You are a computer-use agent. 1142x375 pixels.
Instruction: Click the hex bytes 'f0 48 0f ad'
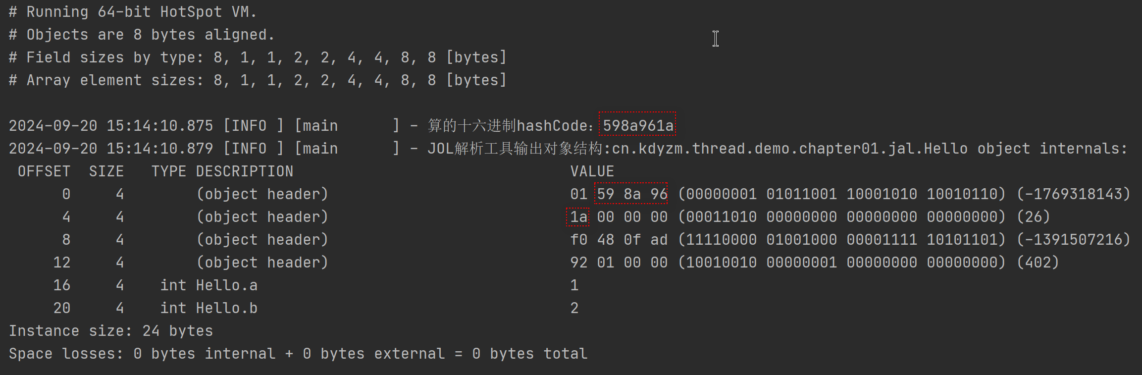(x=619, y=240)
